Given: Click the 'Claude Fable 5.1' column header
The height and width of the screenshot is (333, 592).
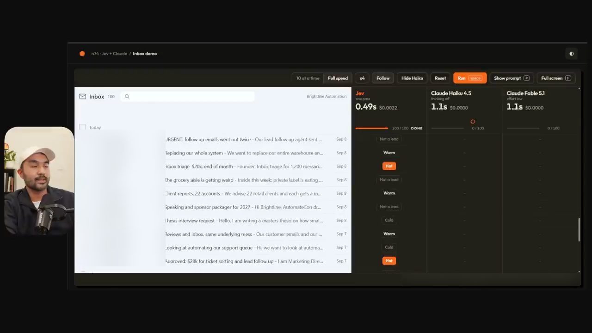Looking at the screenshot, I should coord(525,93).
